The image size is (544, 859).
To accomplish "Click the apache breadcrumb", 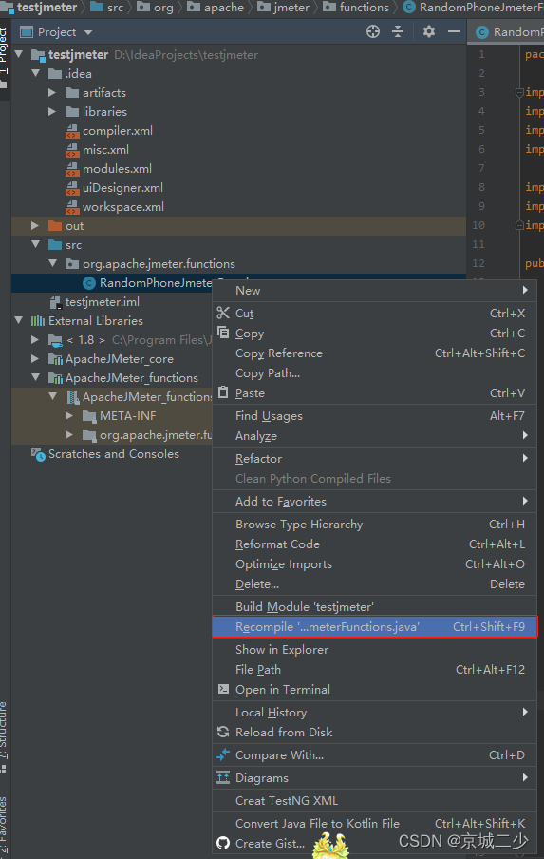I will coord(216,7).
